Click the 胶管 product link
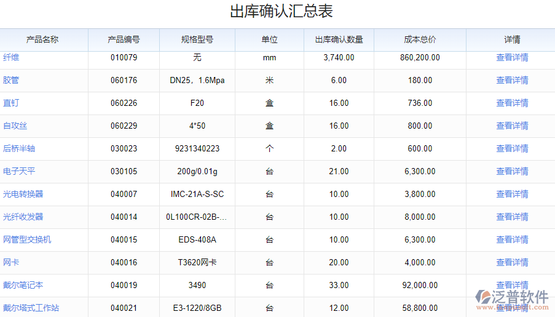The image size is (555, 317). (x=11, y=80)
